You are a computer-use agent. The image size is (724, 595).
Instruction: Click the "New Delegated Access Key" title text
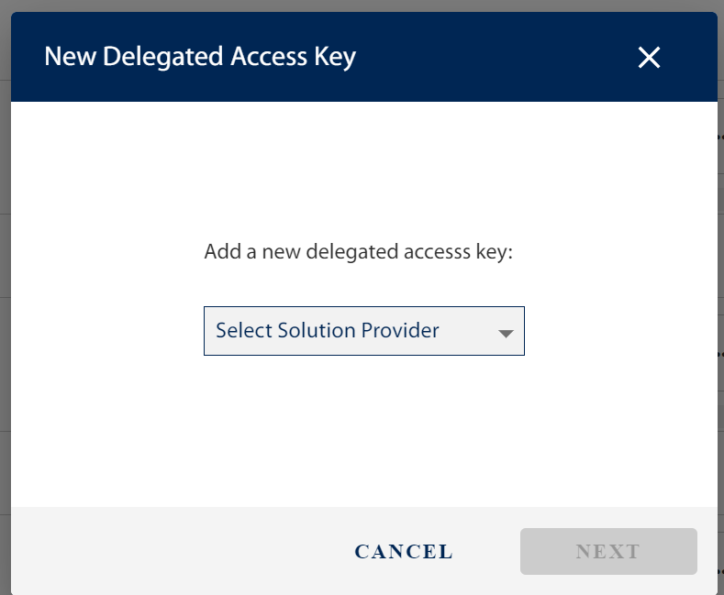(x=200, y=57)
